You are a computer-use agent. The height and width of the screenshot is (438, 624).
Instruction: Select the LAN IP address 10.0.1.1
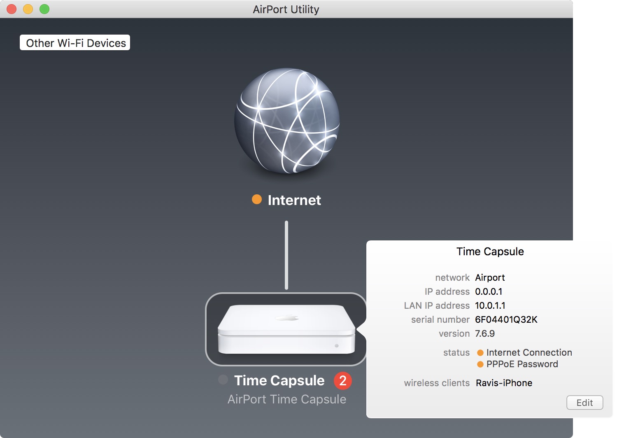pyautogui.click(x=490, y=306)
